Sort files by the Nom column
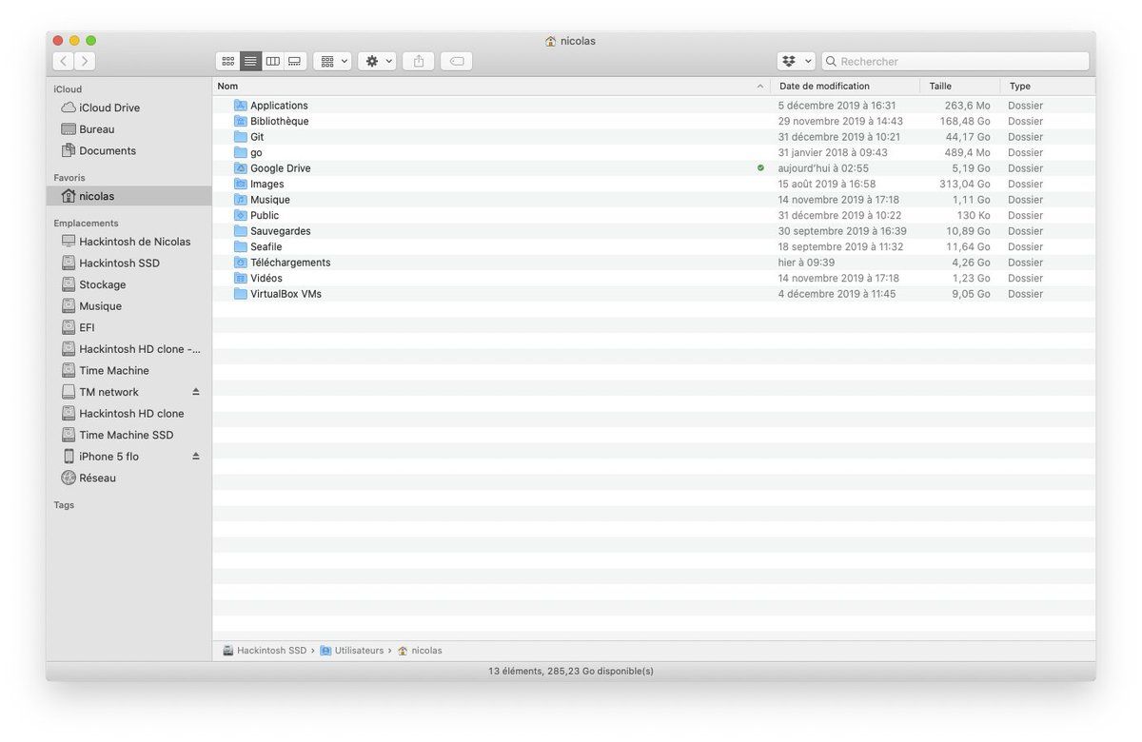Viewport: 1142px width, 742px height. (476, 86)
